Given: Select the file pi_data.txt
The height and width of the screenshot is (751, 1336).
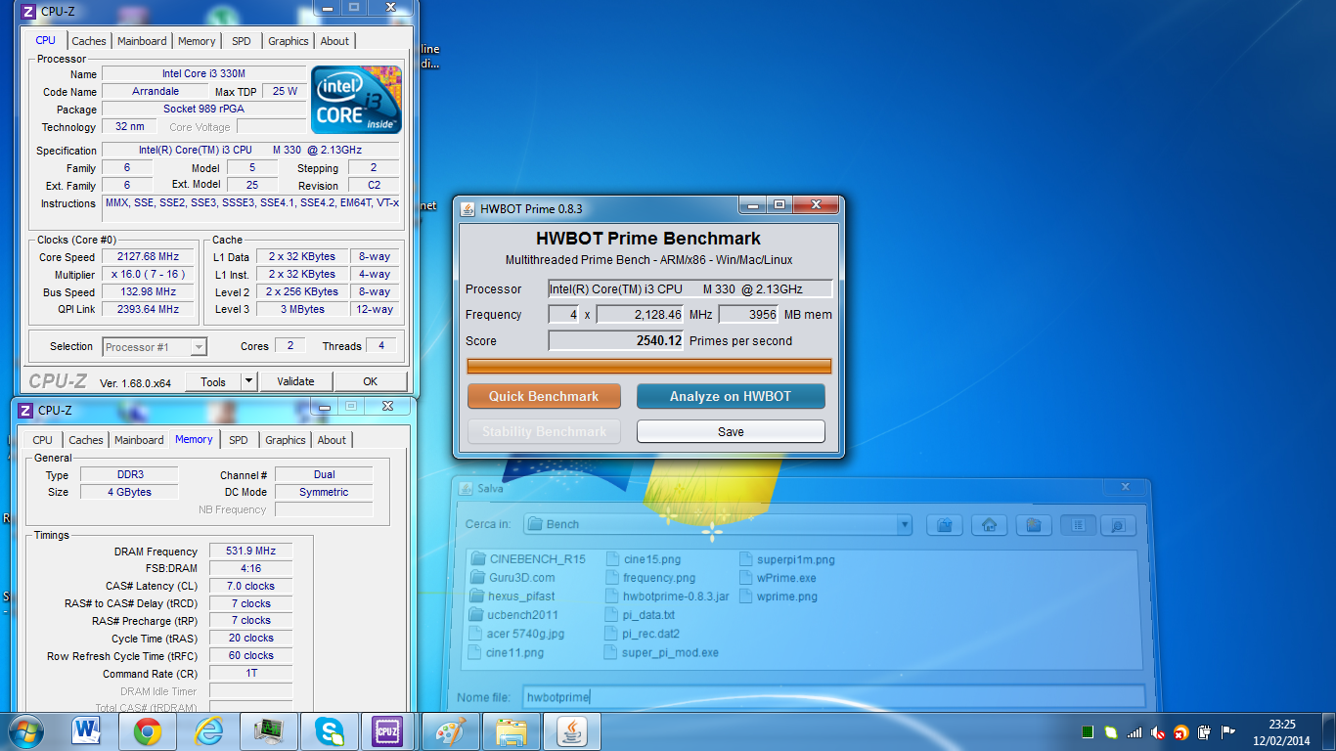Looking at the screenshot, I should (x=641, y=615).
